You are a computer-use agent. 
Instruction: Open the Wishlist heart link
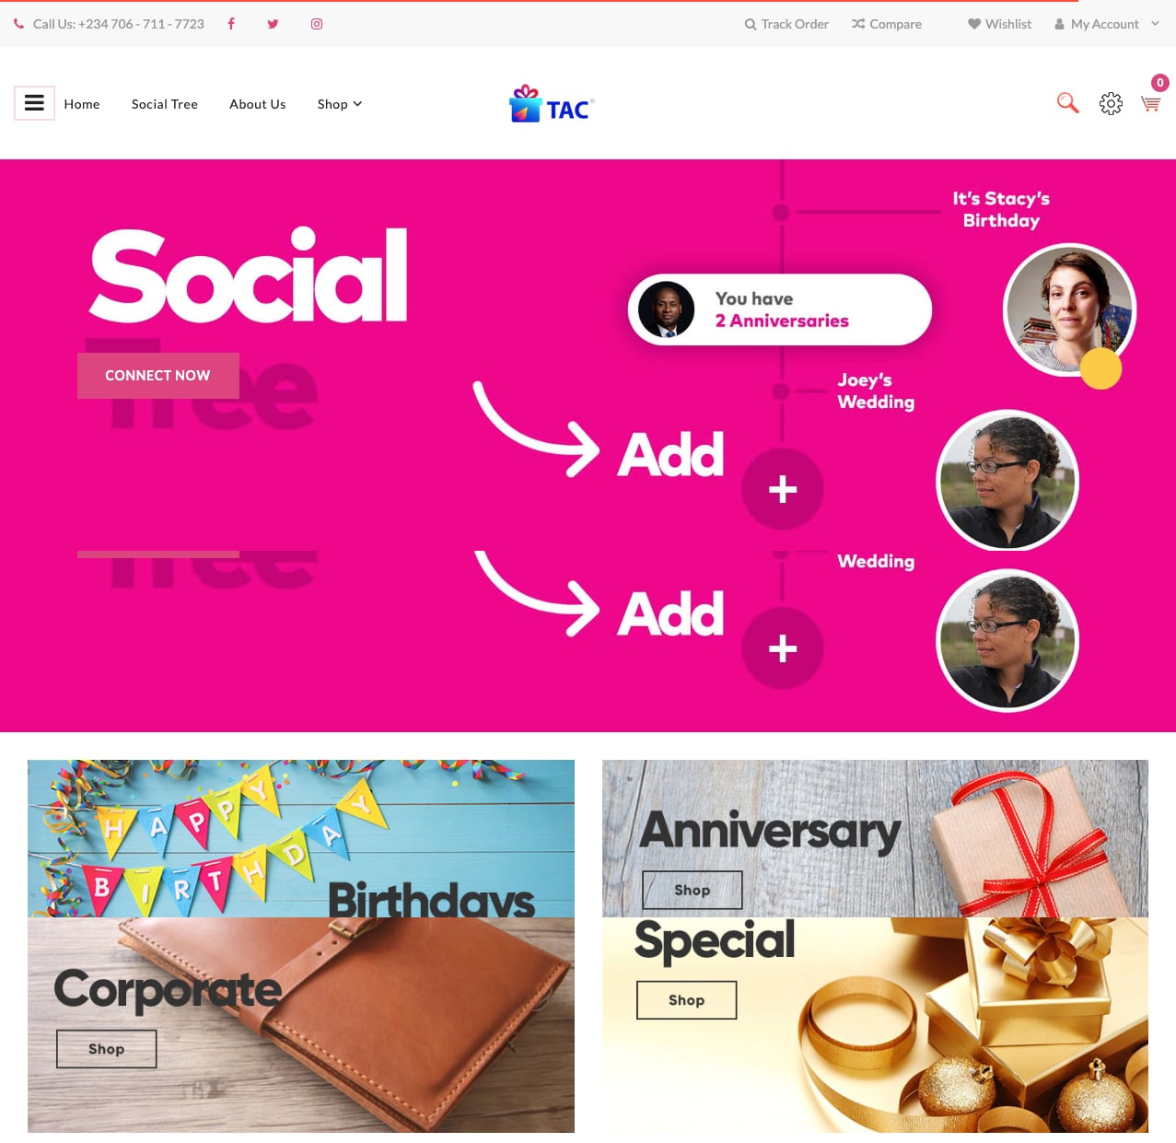(x=999, y=24)
